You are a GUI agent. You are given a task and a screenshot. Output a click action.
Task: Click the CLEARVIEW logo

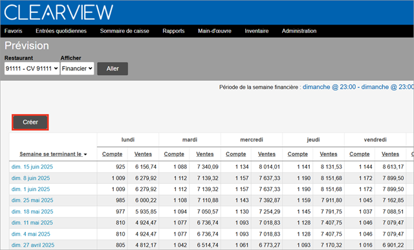(x=59, y=12)
